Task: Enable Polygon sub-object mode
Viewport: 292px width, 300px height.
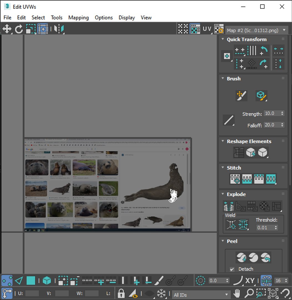Action: pyautogui.click(x=31, y=281)
